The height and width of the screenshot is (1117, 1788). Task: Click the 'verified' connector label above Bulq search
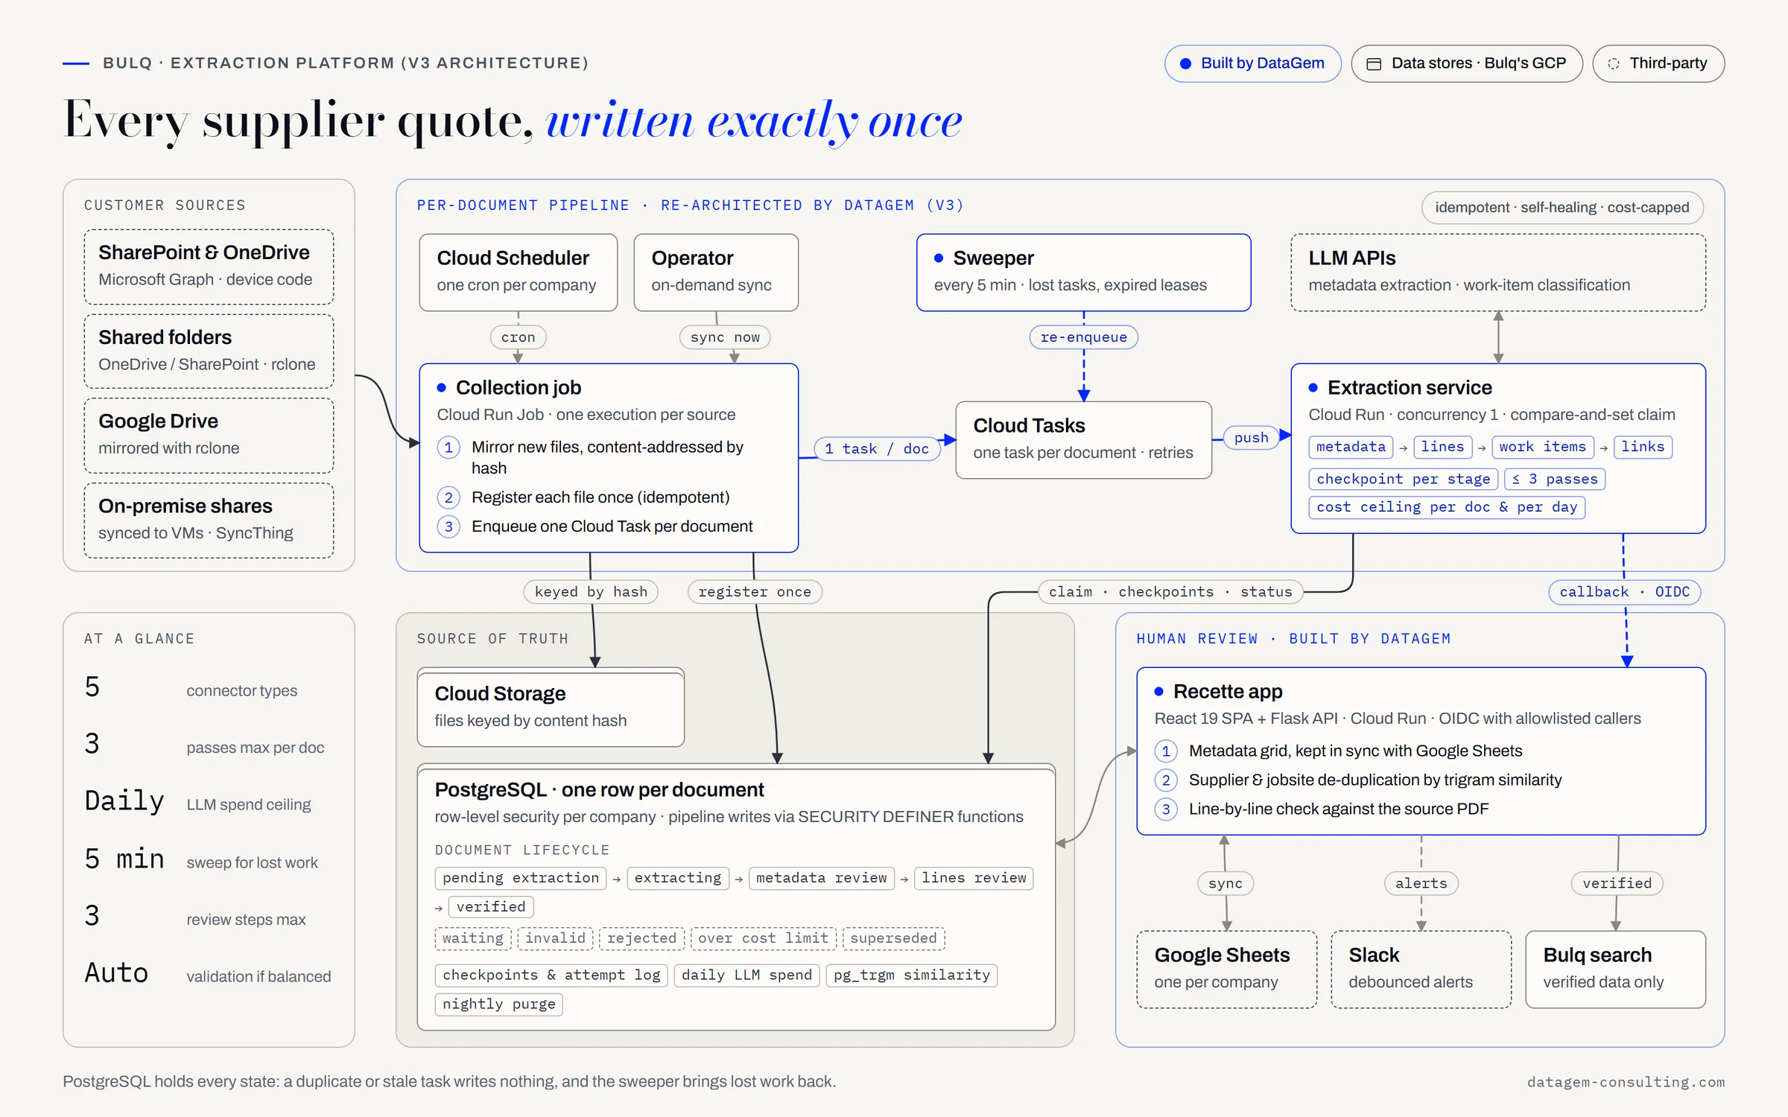tap(1617, 883)
